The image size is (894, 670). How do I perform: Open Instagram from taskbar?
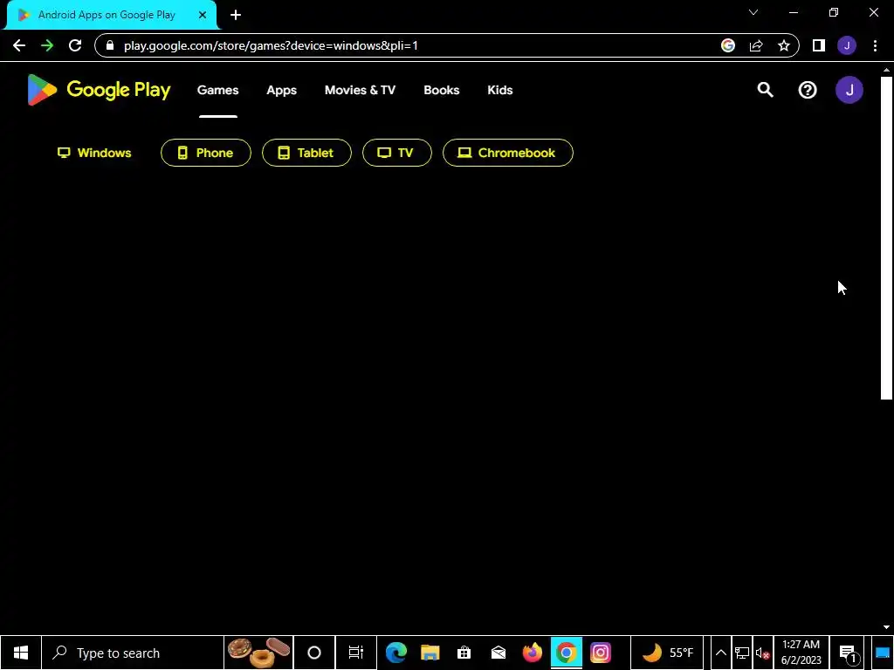601,653
